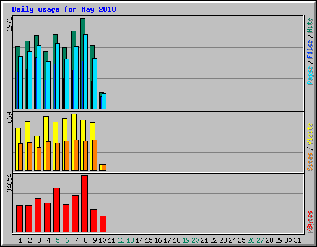This screenshot has height=247, width=317.
Task: Click day label 8 on the x-axis
Action: pyautogui.click(x=85, y=240)
